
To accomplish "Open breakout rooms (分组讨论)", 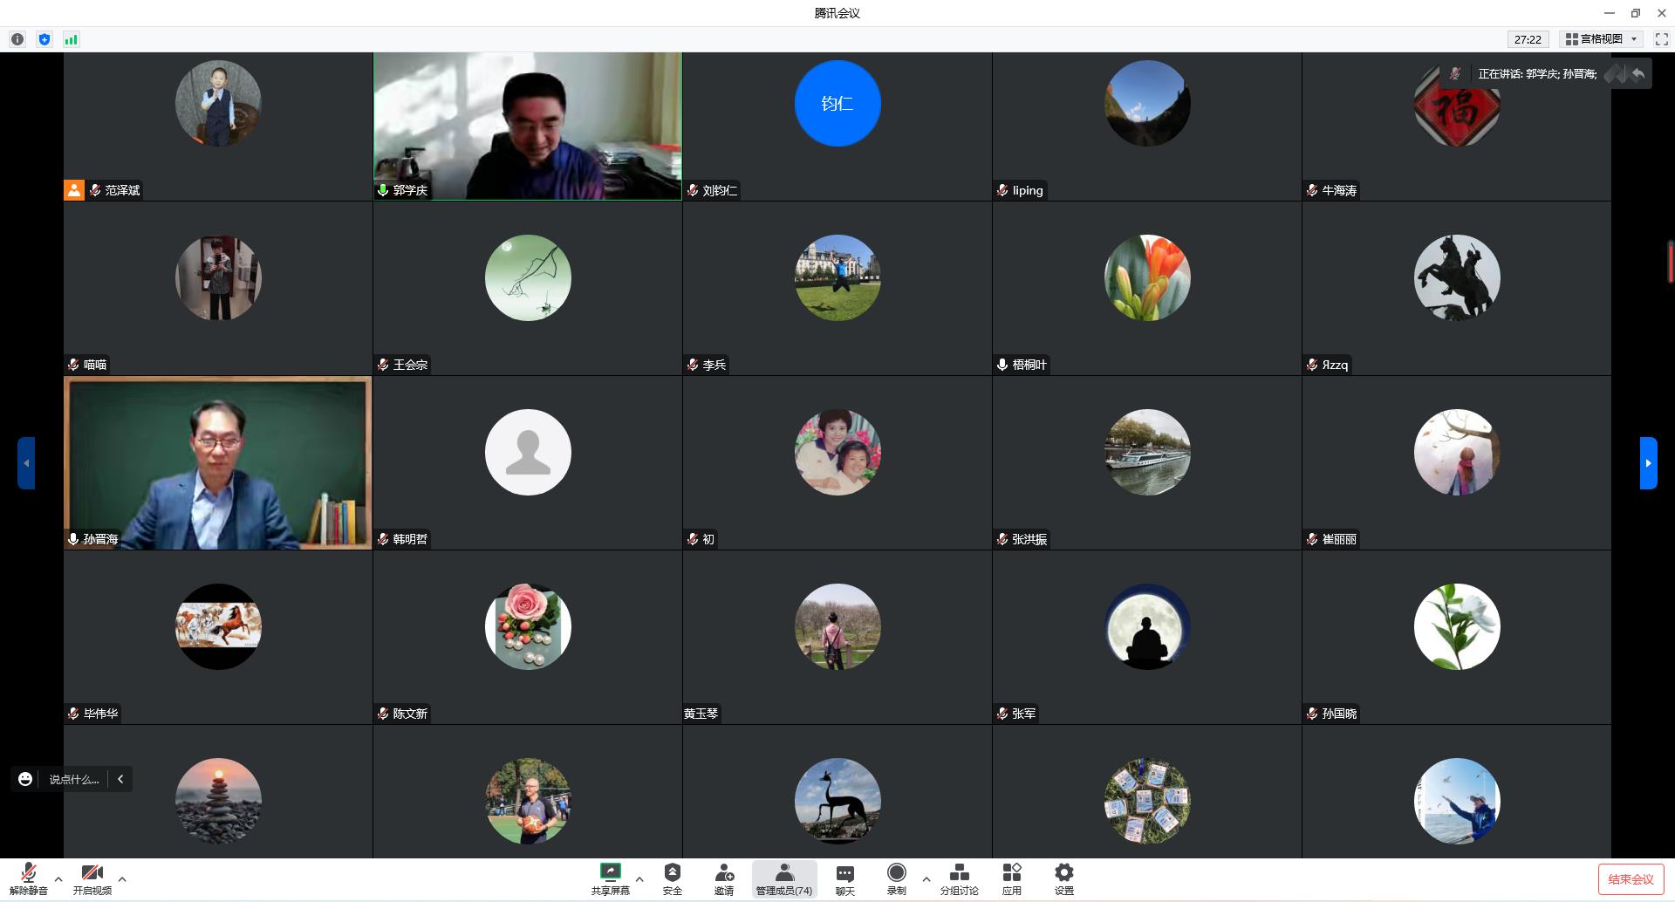I will pyautogui.click(x=959, y=873).
